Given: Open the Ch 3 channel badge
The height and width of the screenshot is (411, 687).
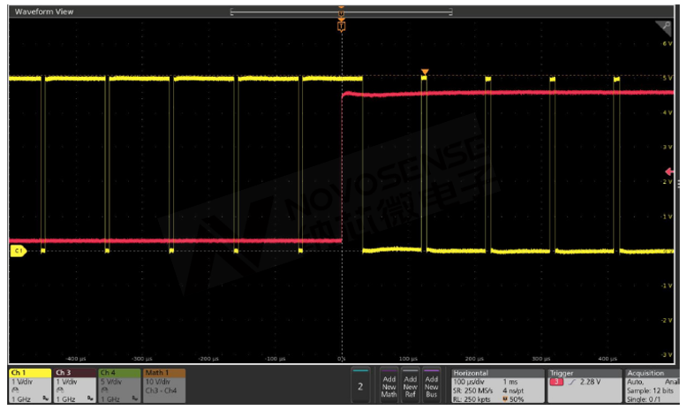Looking at the screenshot, I should pos(74,385).
